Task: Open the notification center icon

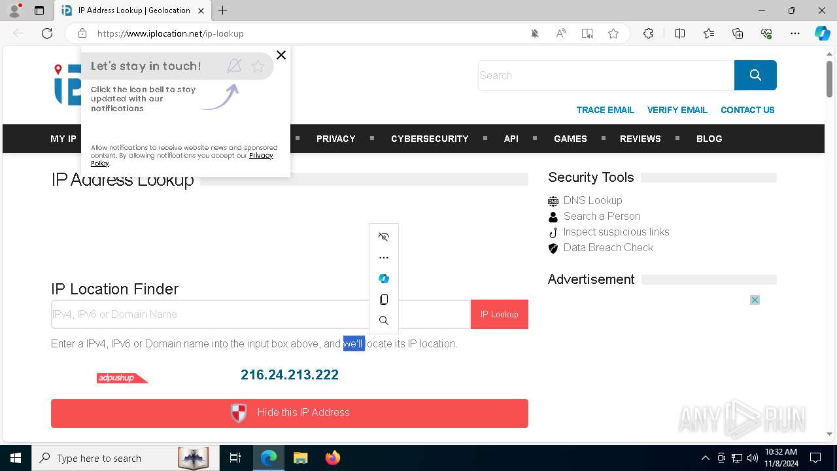Action: 815,458
